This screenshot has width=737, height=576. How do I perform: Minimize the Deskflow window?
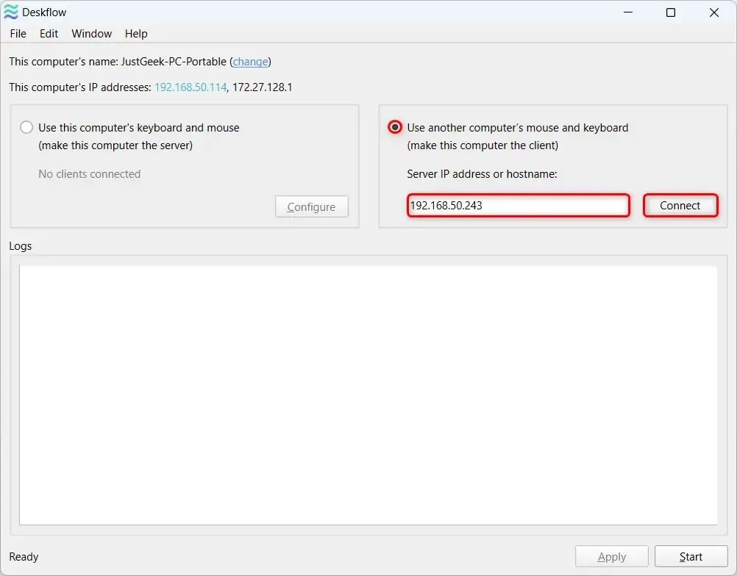coord(628,12)
